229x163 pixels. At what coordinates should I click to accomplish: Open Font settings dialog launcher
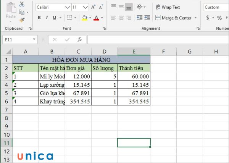click(x=104, y=29)
